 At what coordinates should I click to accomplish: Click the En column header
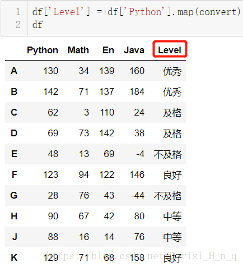(x=108, y=50)
